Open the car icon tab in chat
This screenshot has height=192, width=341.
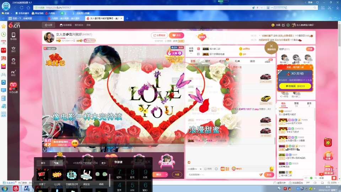pos(268,62)
